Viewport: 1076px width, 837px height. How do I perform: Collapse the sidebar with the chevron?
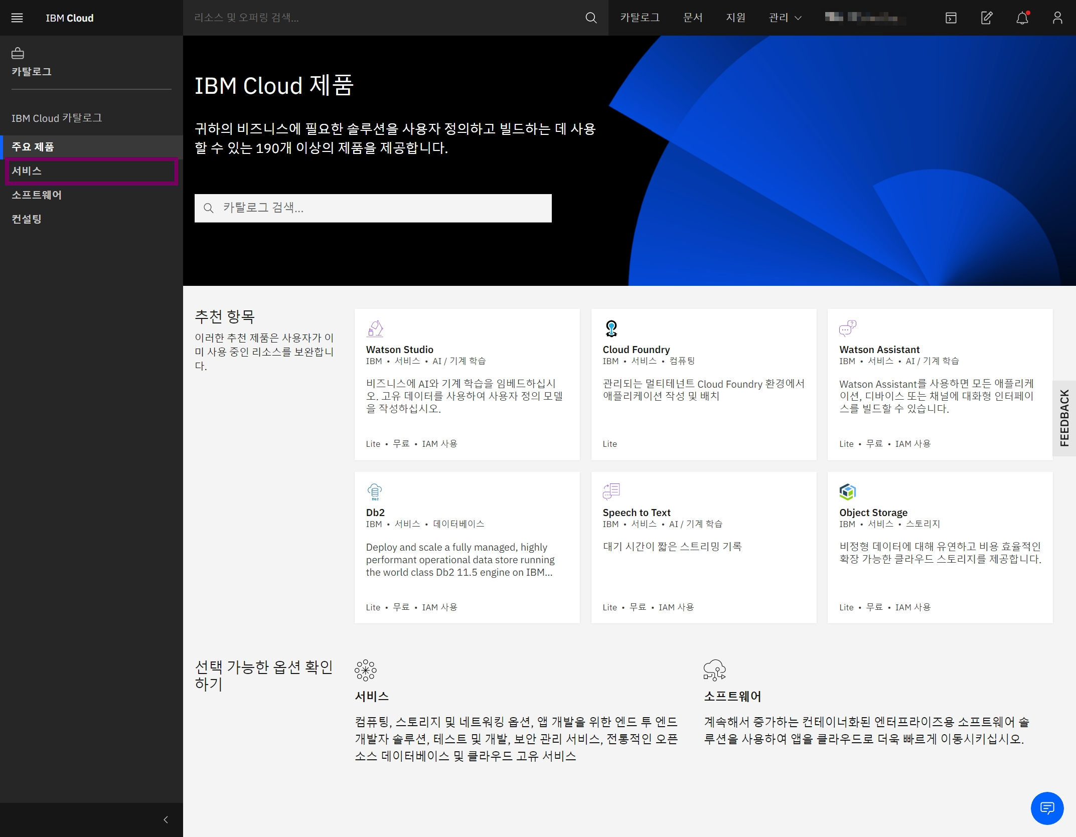click(x=166, y=819)
